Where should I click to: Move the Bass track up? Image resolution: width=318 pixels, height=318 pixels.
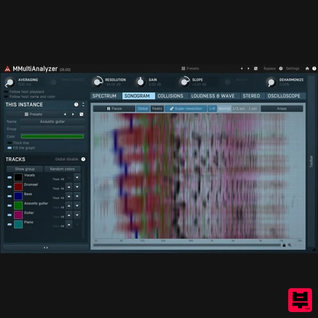[70, 196]
